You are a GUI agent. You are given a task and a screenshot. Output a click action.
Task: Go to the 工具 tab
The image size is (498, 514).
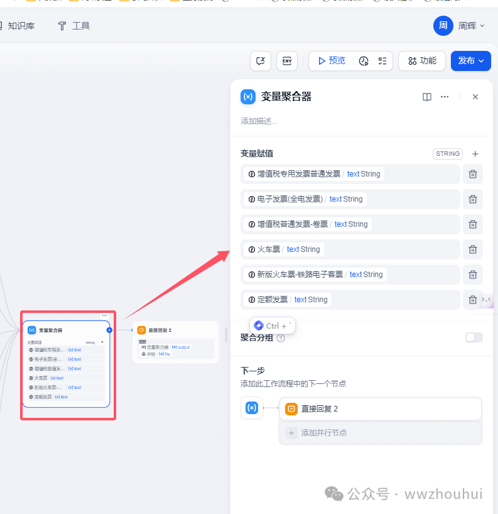pos(74,26)
